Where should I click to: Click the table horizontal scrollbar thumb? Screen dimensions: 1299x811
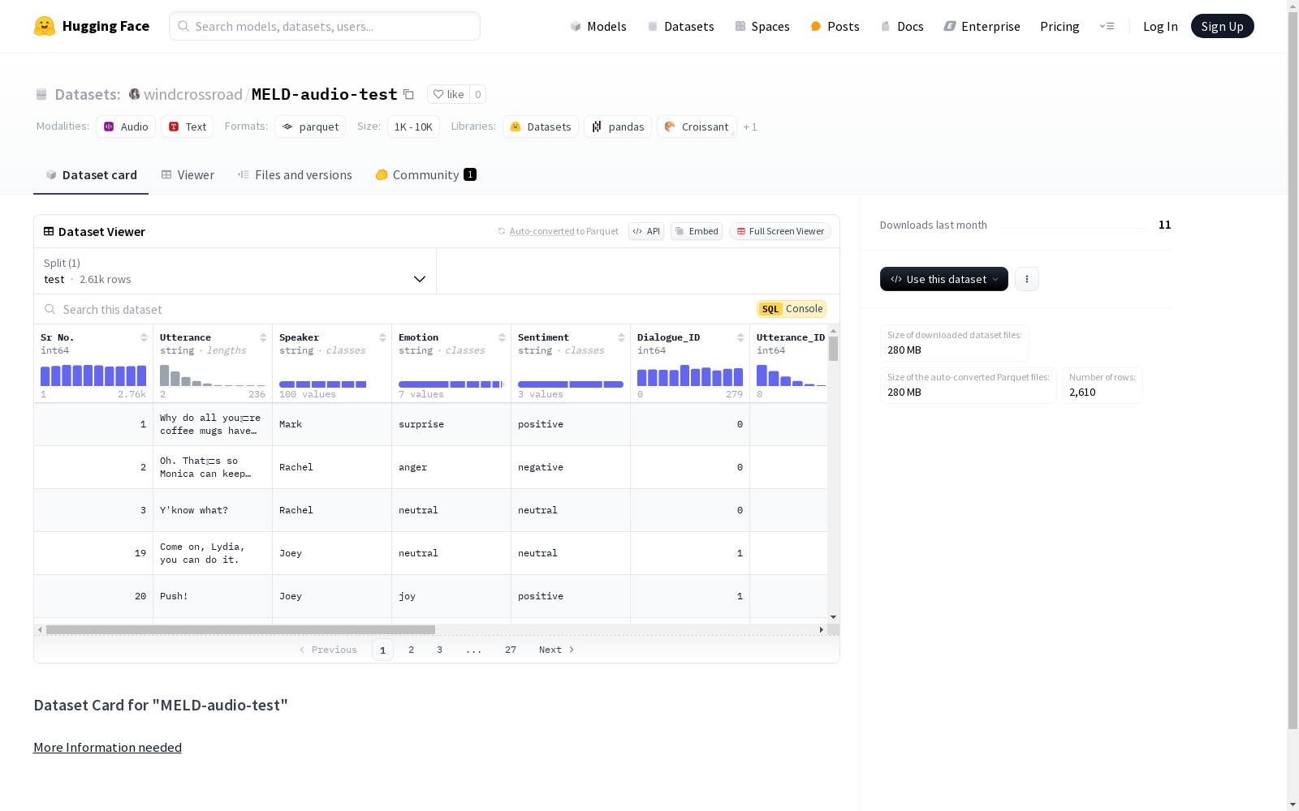240,629
